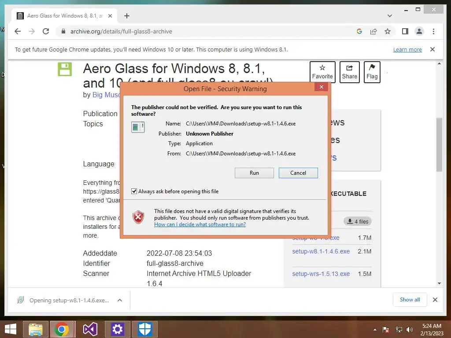Screen dimensions: 451x338
Task: Open the blue shield taskbar app
Action: [144, 329]
